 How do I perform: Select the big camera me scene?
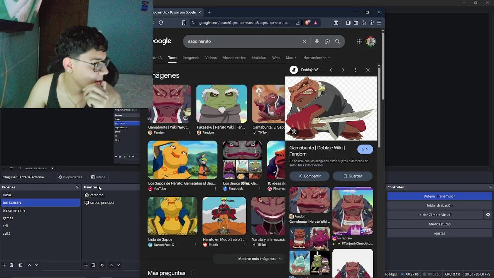40,210
